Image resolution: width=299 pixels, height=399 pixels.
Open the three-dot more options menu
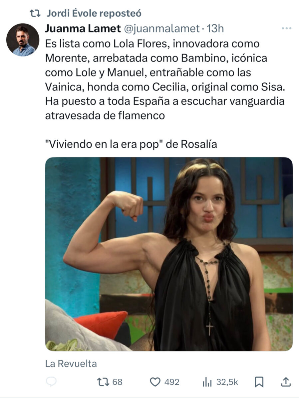(286, 29)
